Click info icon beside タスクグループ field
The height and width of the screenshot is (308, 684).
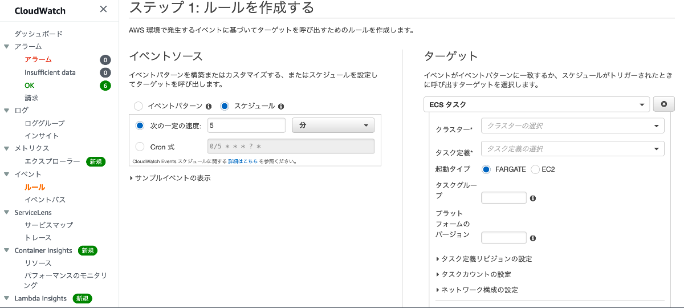coord(533,198)
